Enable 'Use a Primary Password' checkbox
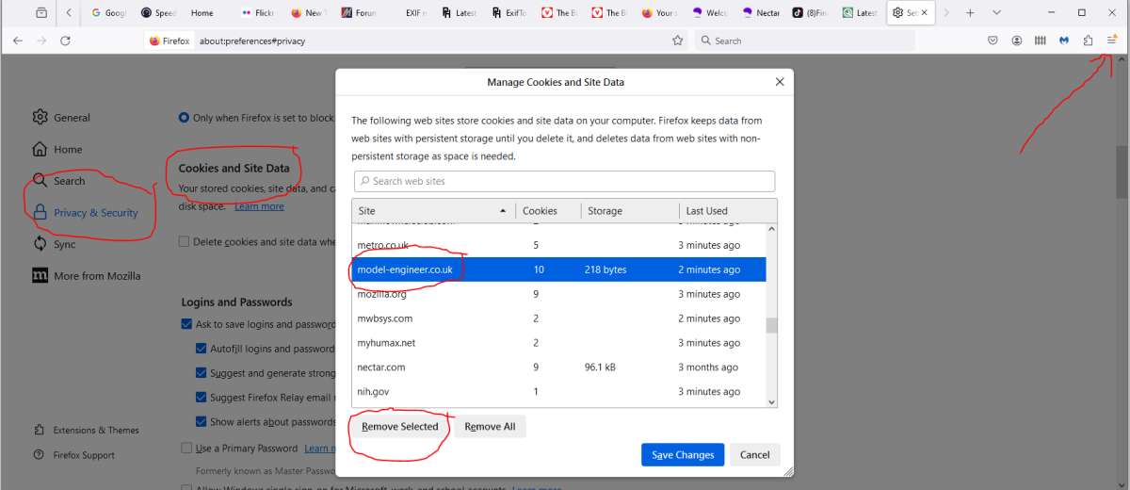The height and width of the screenshot is (490, 1130). 186,449
